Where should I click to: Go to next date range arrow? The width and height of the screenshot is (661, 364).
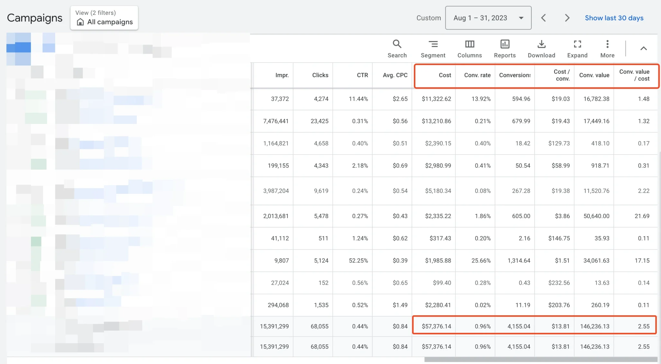(x=567, y=18)
